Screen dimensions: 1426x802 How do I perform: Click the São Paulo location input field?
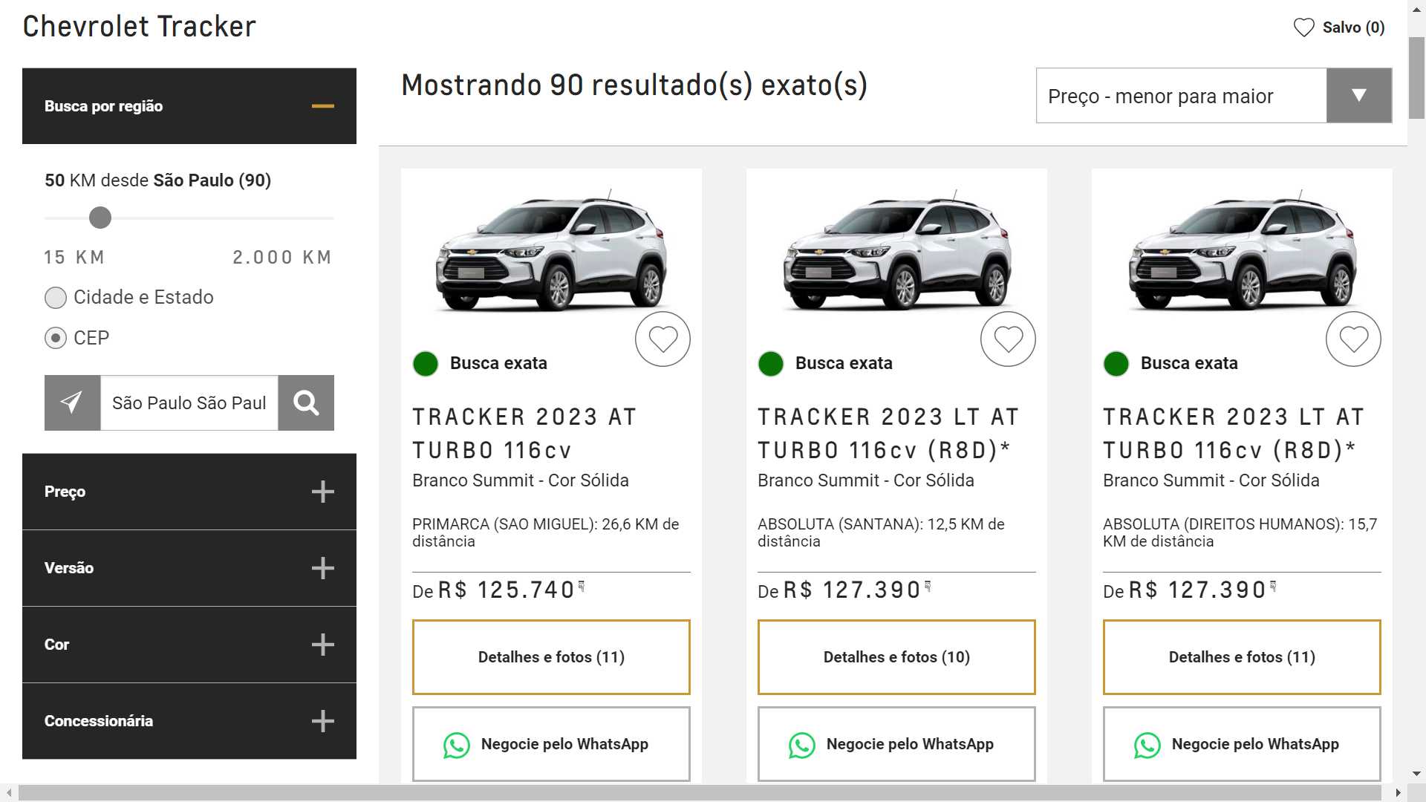[189, 402]
